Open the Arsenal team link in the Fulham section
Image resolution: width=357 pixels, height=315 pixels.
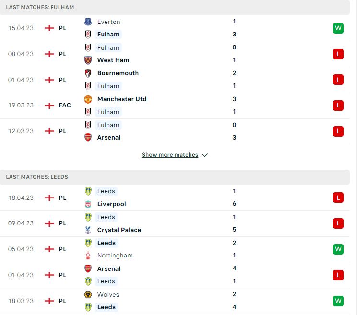109,138
